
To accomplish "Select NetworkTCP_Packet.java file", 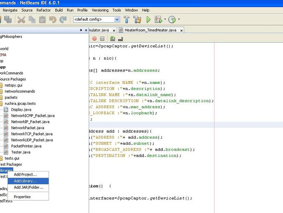I will tap(32, 134).
